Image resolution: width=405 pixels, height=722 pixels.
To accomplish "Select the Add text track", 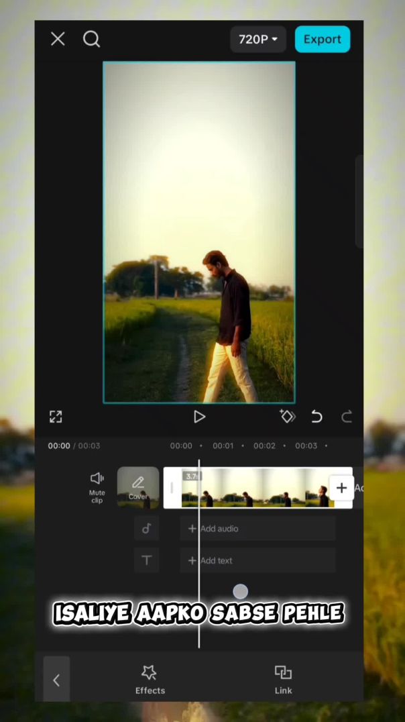I will click(257, 560).
